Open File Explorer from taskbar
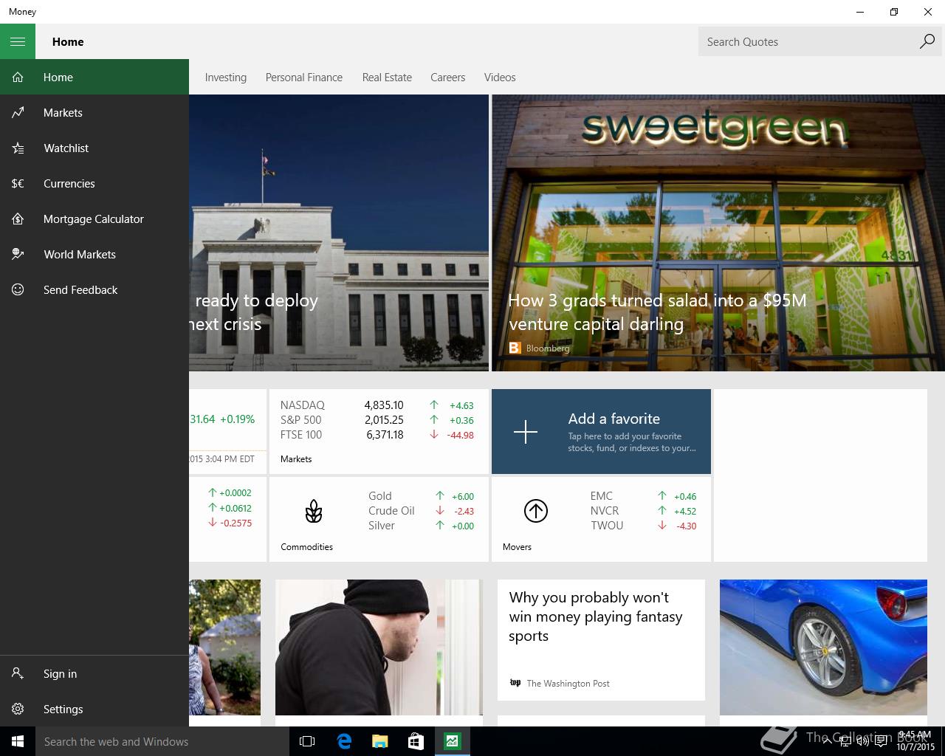Image resolution: width=945 pixels, height=756 pixels. (x=379, y=741)
